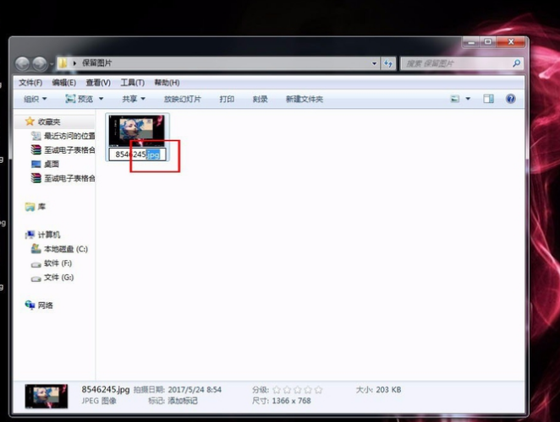Click the drive icon beside 本地磁盘 (C:)
The image size is (560, 422).
(36, 249)
